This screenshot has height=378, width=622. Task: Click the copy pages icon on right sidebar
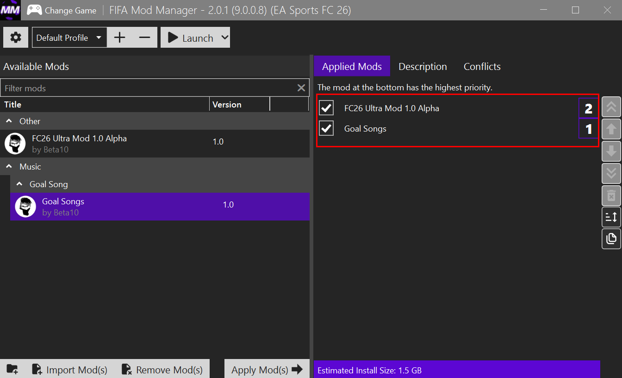[x=611, y=239]
